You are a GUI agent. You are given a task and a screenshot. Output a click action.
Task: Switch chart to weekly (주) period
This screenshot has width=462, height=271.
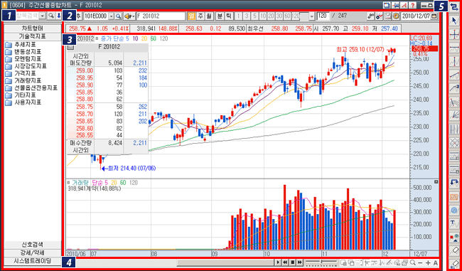point(200,16)
